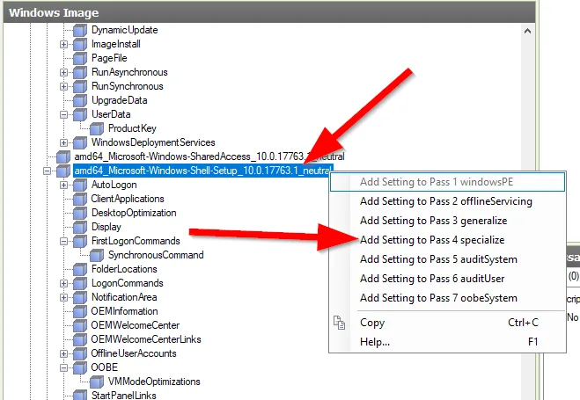This screenshot has height=400, width=580.
Task: Expand the AutoLogon node
Action: [x=63, y=185]
